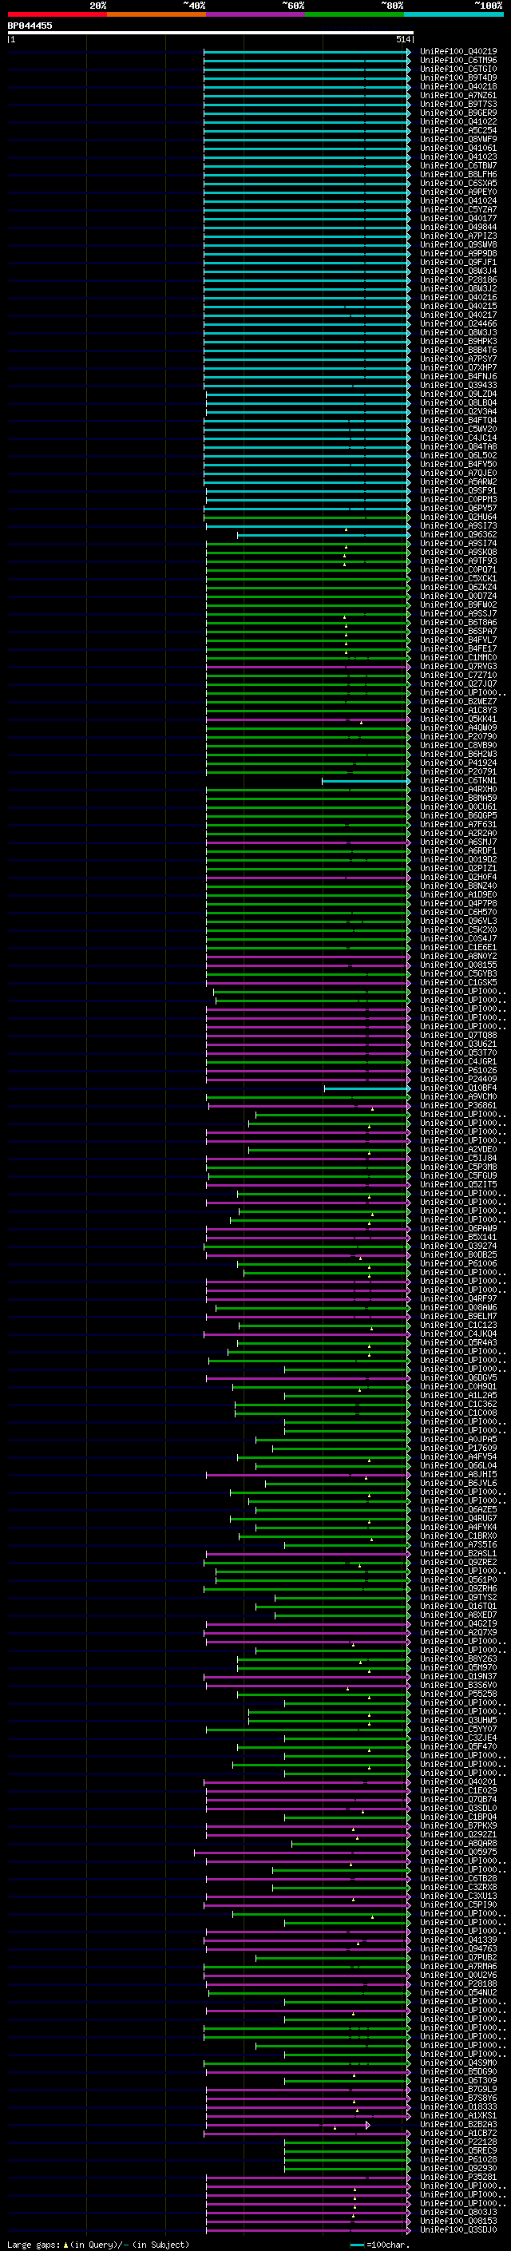511x2251 pixels.
Task: Click label UniRef100_Q41061
Action: coord(458,149)
